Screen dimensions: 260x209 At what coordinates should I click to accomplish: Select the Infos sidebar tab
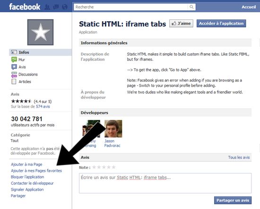pyautogui.click(x=40, y=52)
